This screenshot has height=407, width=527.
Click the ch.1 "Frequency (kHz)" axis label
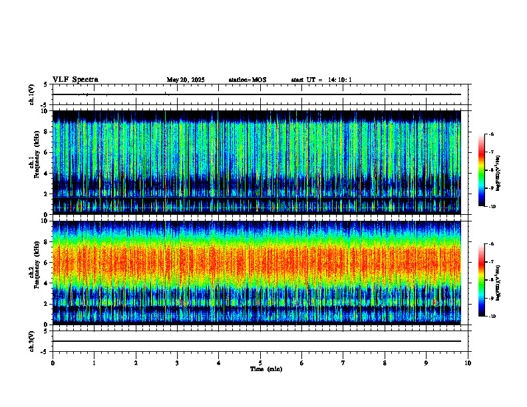37,154
